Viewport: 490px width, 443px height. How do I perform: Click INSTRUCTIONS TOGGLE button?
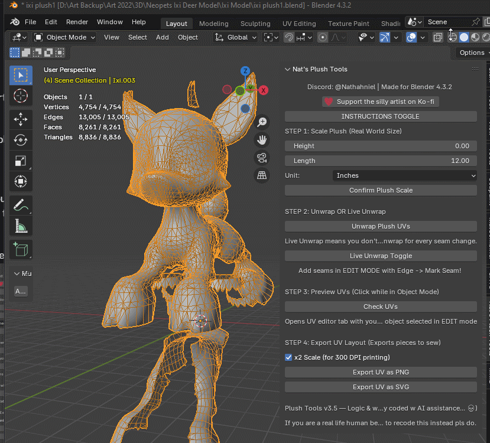tap(381, 116)
